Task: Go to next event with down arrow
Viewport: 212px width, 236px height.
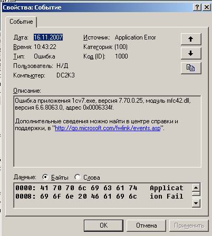Action: point(191,53)
